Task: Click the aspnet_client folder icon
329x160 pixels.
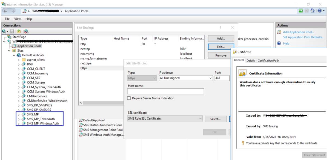Action: (24, 60)
